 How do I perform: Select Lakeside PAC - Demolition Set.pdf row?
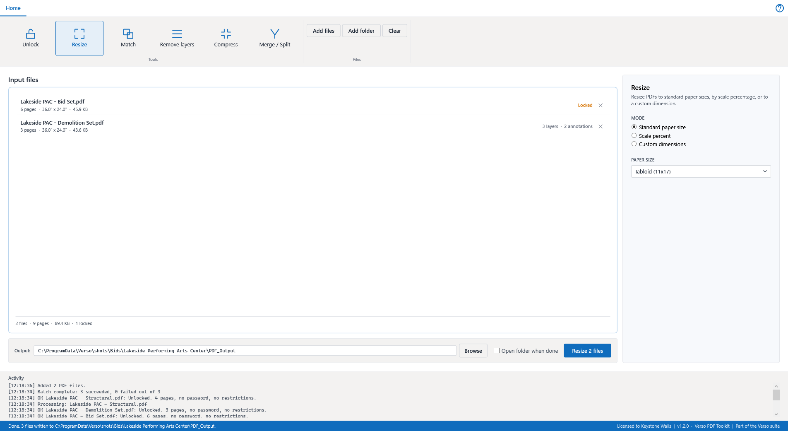coord(313,126)
